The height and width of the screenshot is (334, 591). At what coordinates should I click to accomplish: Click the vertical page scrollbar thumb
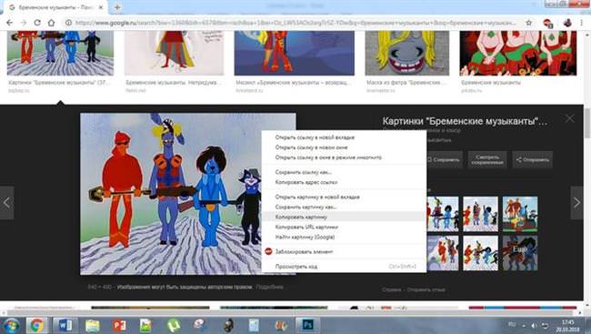coord(587,124)
